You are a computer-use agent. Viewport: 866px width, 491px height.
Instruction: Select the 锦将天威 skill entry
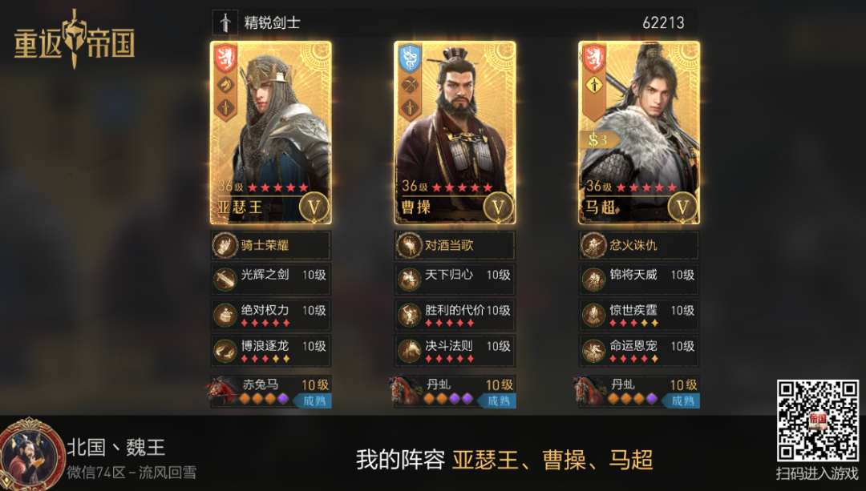tap(639, 280)
